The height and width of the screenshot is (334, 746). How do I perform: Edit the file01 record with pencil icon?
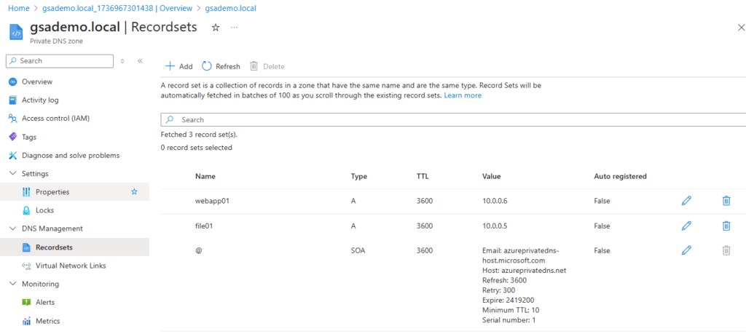point(686,226)
